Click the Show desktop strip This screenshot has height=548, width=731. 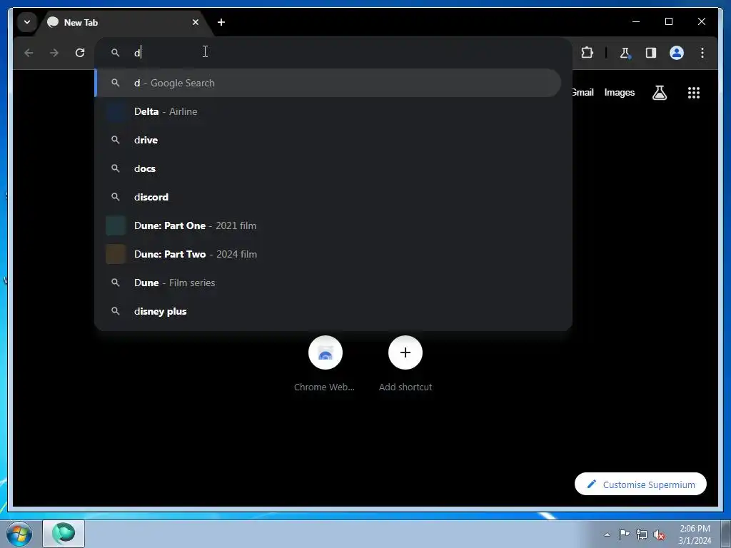(726, 534)
